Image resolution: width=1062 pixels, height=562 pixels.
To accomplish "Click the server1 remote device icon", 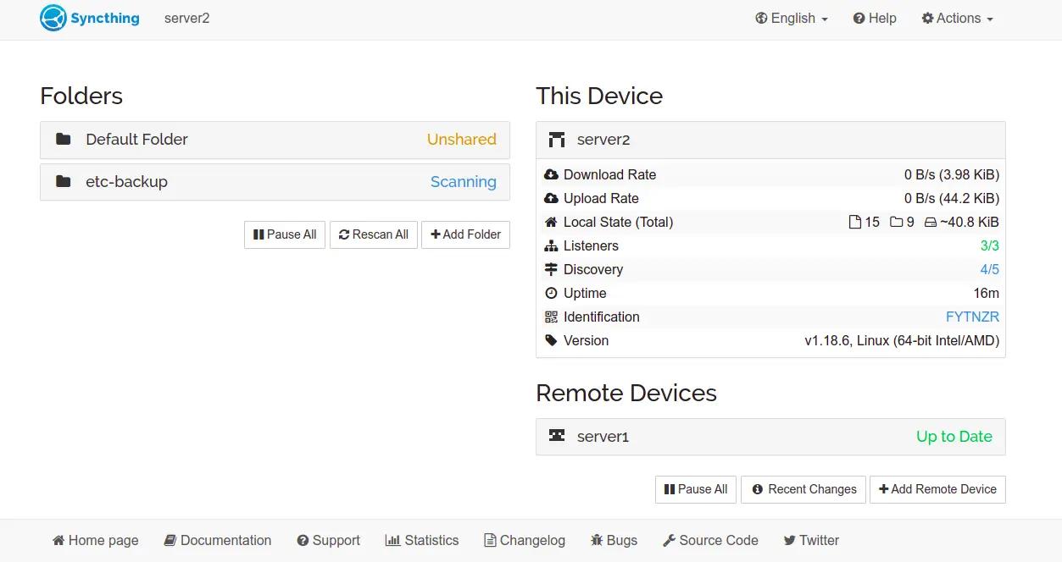I will tap(557, 436).
